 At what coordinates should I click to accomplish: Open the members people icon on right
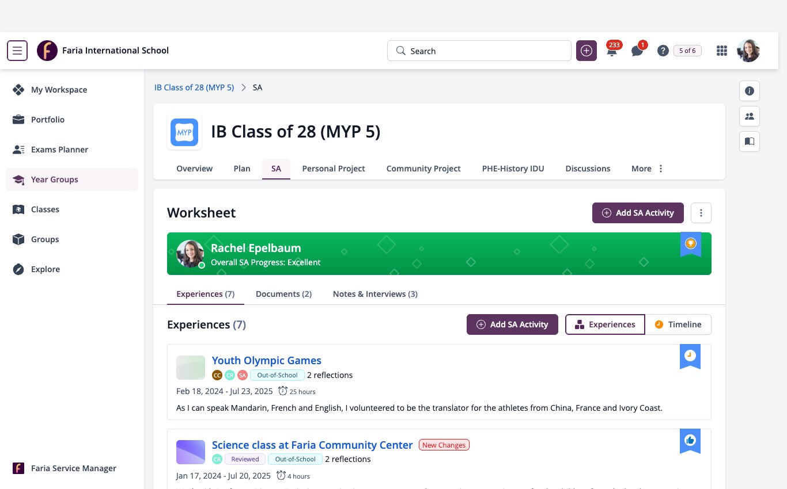point(750,116)
